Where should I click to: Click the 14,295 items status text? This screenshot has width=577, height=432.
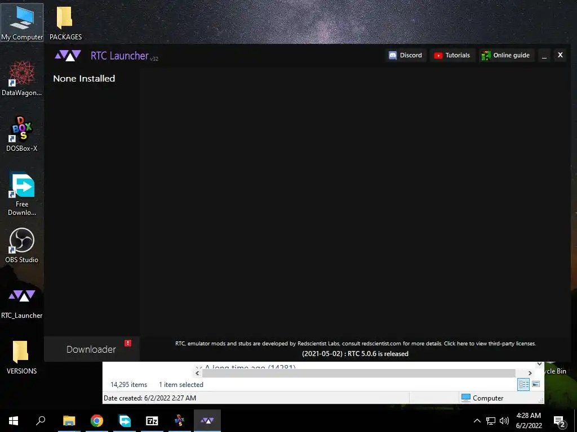pos(129,385)
